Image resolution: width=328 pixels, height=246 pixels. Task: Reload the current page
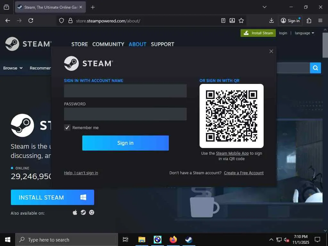[x=31, y=20]
